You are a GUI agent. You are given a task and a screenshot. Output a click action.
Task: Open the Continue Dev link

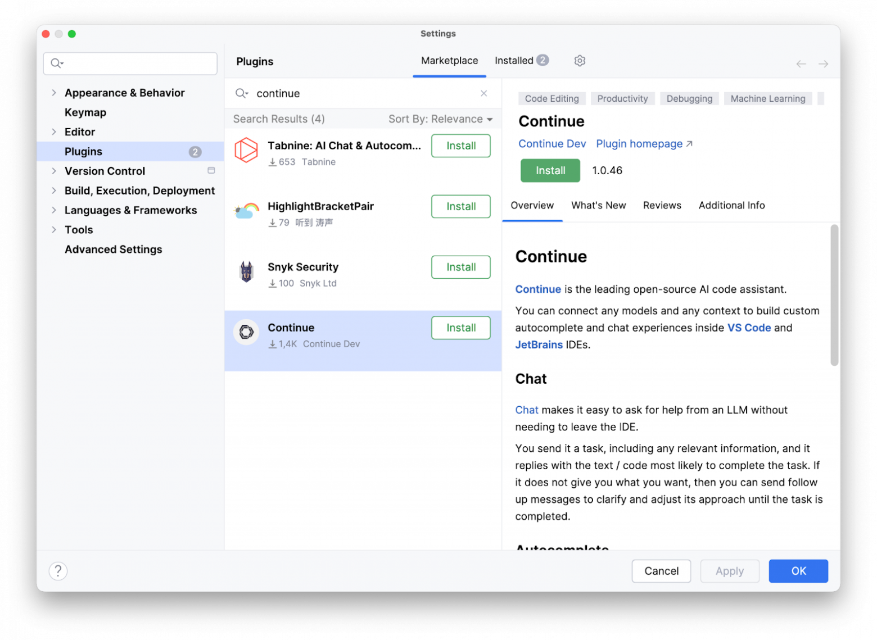coord(552,143)
